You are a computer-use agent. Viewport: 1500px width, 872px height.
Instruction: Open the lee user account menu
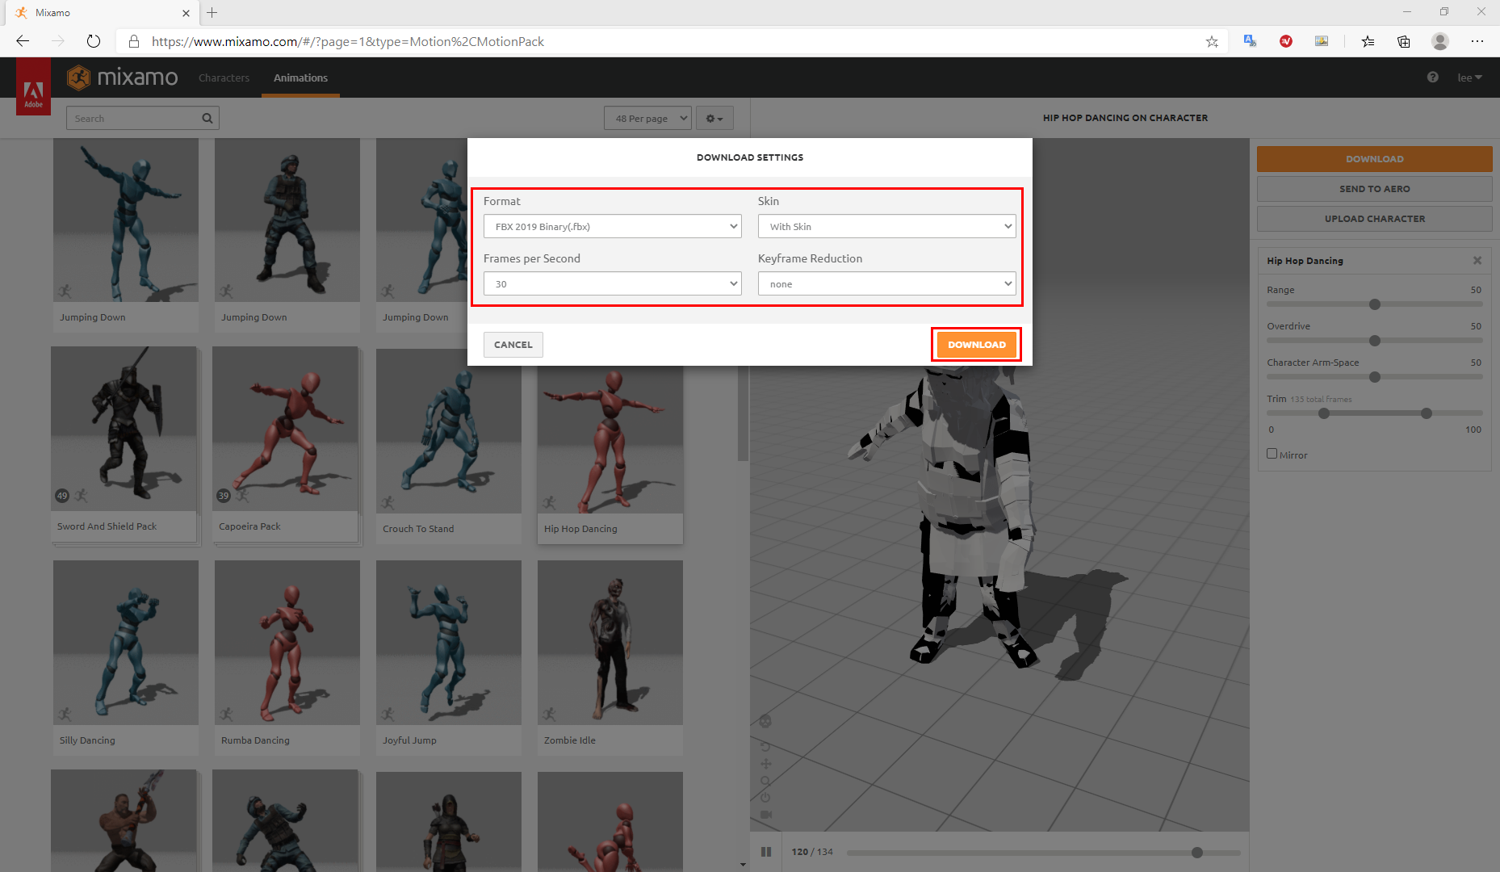click(1469, 78)
